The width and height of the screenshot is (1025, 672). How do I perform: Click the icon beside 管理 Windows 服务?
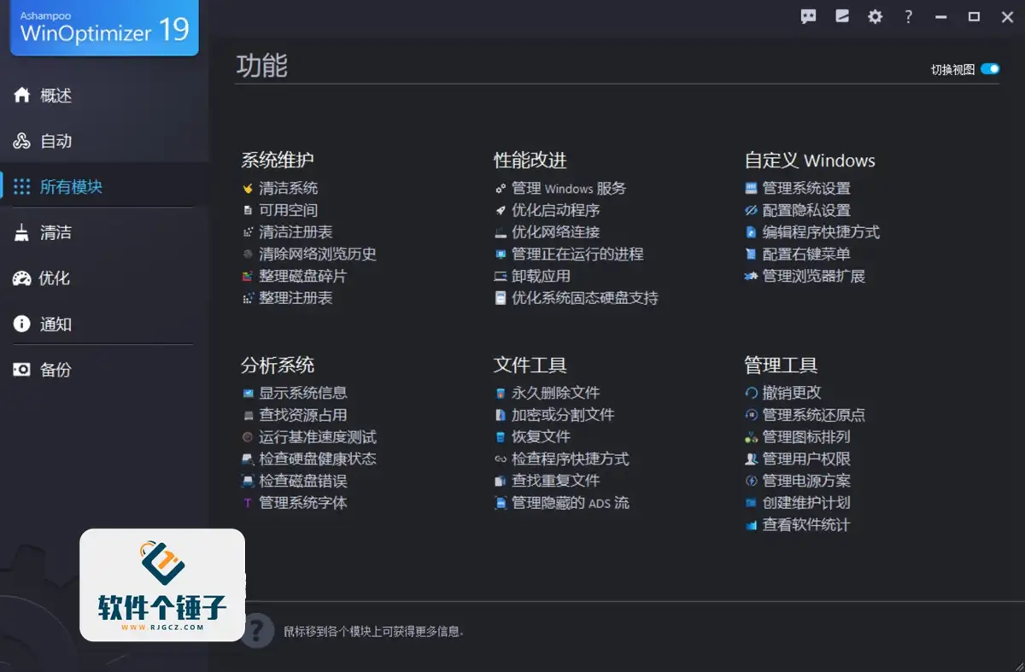pos(501,188)
